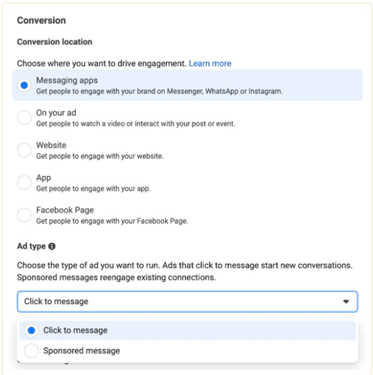Click the On your ad description text
The height and width of the screenshot is (375, 373).
[136, 124]
